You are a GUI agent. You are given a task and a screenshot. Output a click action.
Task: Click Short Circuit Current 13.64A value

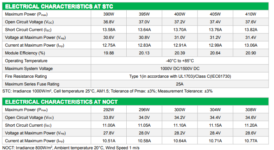(144, 30)
